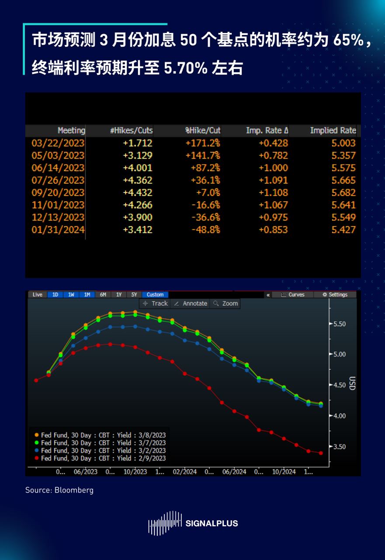The width and height of the screenshot is (385, 560).
Task: Click red 2/9/2023 legend marker
Action: coord(36,458)
